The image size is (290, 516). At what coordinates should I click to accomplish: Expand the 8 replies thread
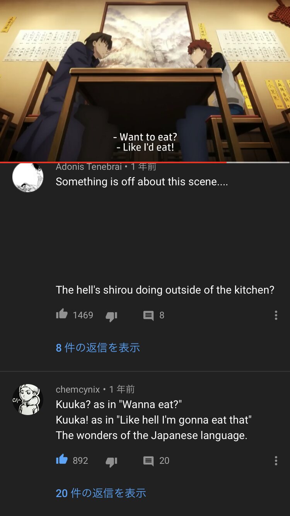pos(98,348)
